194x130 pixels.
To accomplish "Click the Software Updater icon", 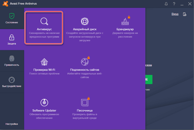I will point(44,102).
